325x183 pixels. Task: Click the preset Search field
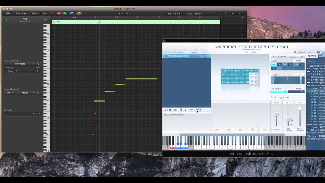click(x=316, y=61)
